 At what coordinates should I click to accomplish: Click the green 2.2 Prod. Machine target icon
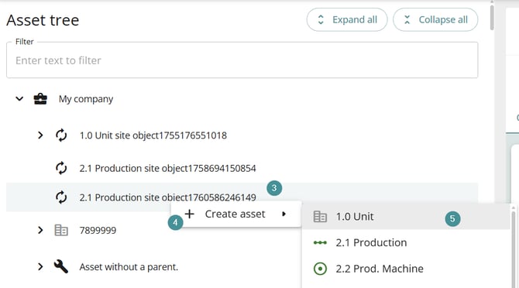[320, 269]
